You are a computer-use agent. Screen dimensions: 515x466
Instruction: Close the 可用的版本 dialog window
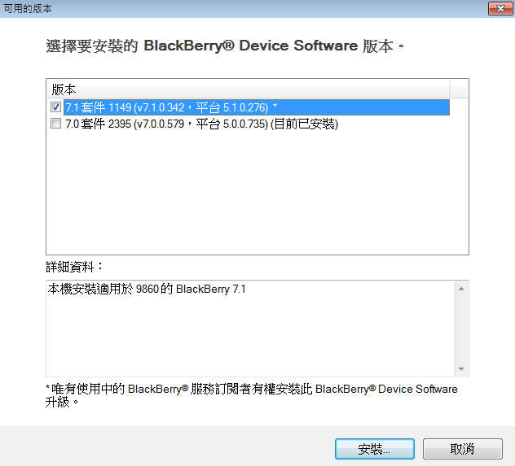[500, 8]
